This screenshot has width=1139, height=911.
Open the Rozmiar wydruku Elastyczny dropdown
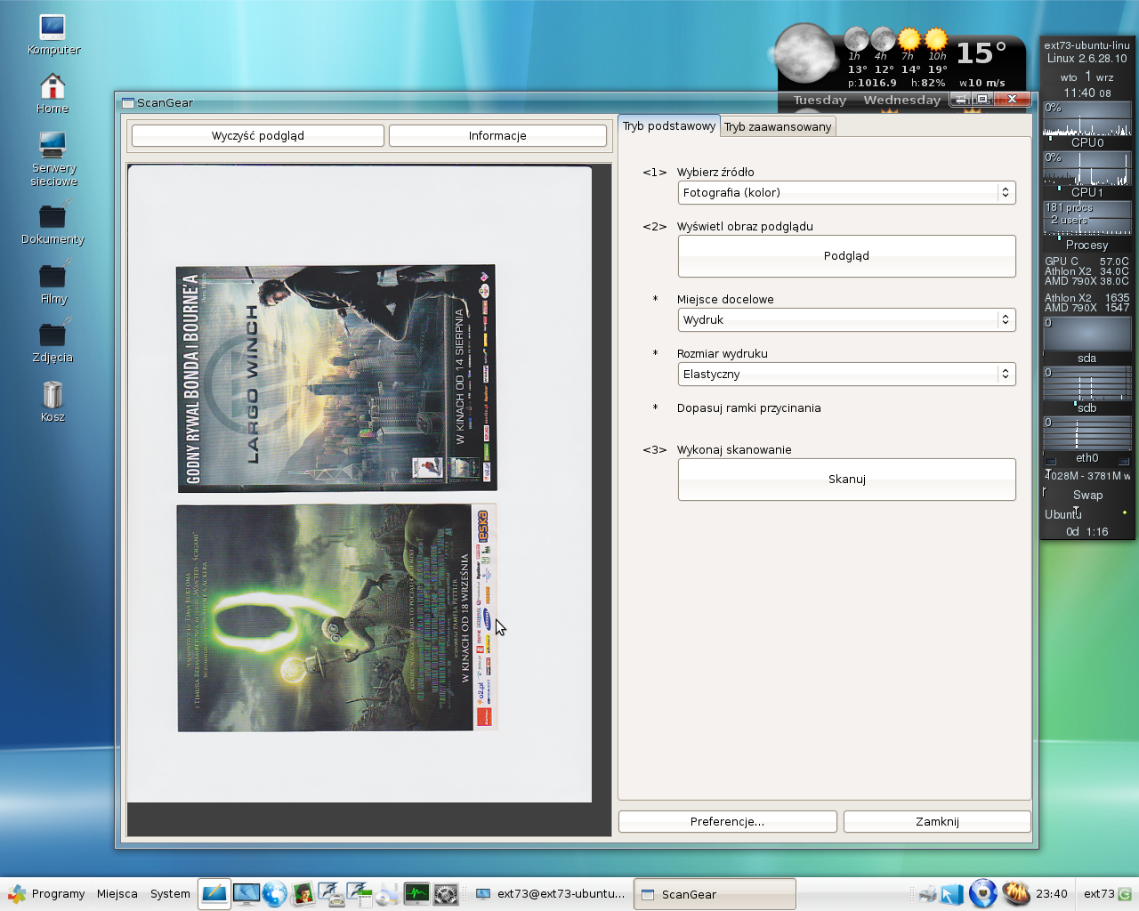click(846, 374)
